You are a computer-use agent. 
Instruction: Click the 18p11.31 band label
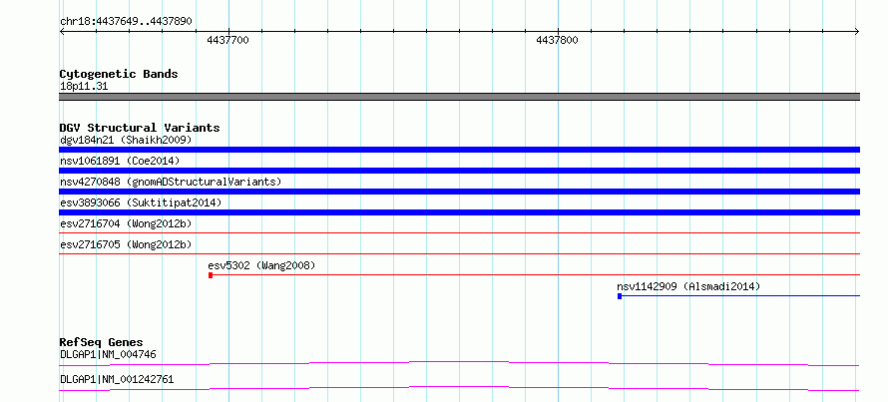tap(84, 87)
